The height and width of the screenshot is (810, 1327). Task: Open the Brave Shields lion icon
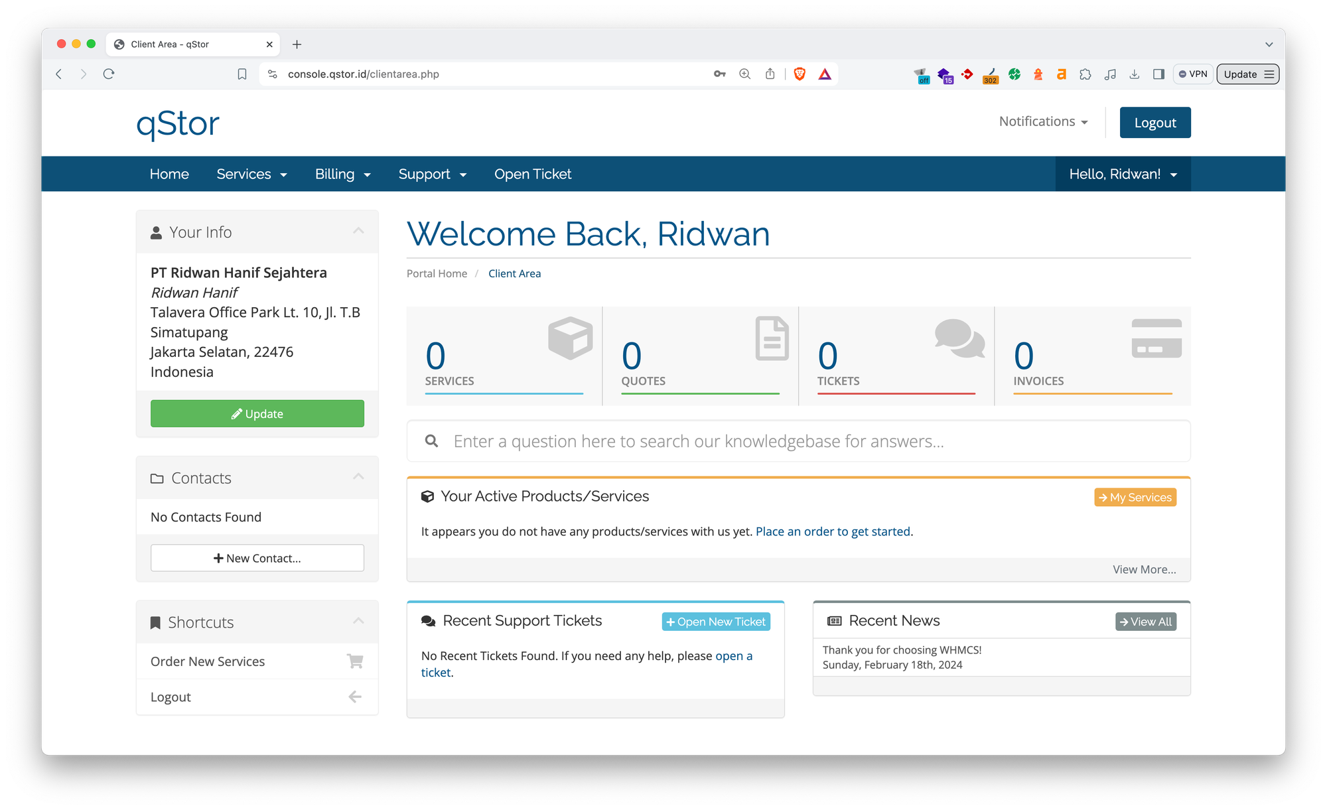pos(800,74)
